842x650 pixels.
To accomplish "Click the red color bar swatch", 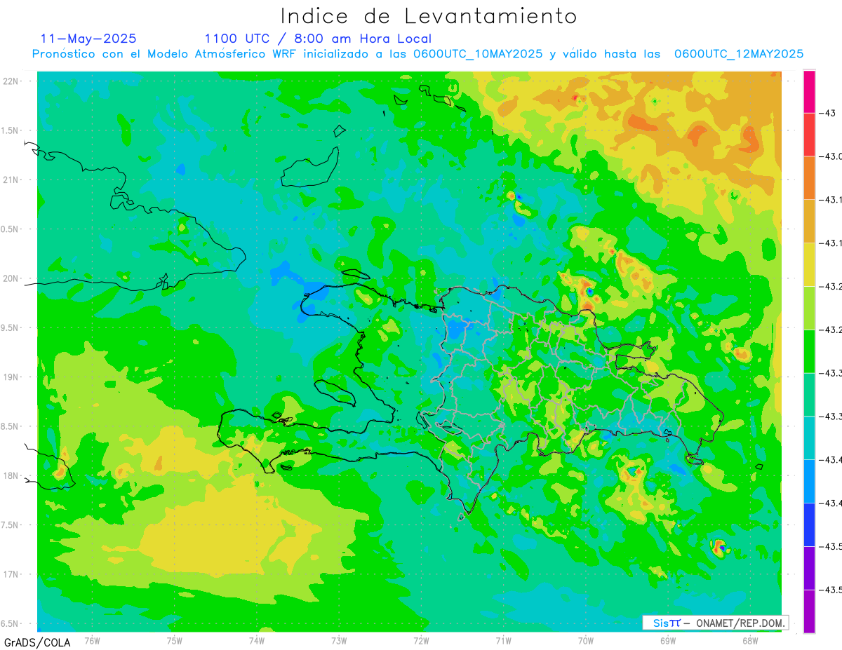I will pyautogui.click(x=809, y=134).
